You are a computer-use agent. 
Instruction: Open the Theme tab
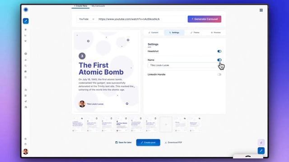[195, 32]
